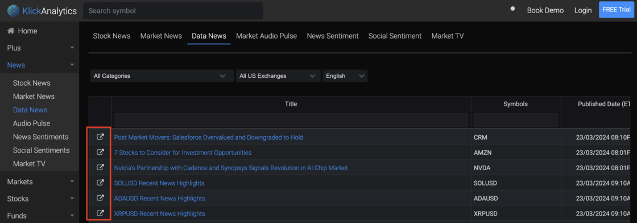
Task: Click the Book Demo link
Action: pyautogui.click(x=545, y=11)
